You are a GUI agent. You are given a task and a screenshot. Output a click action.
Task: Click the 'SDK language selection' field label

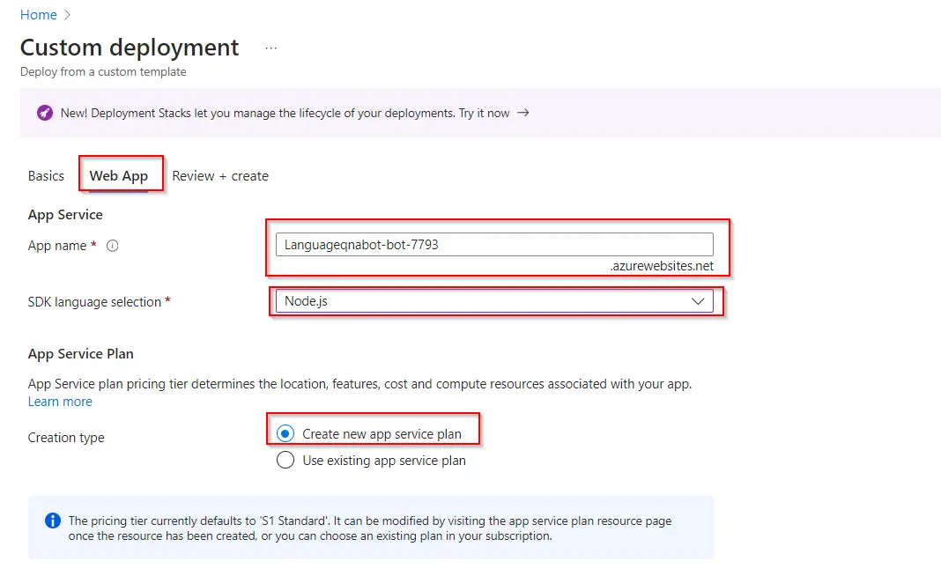click(x=94, y=302)
